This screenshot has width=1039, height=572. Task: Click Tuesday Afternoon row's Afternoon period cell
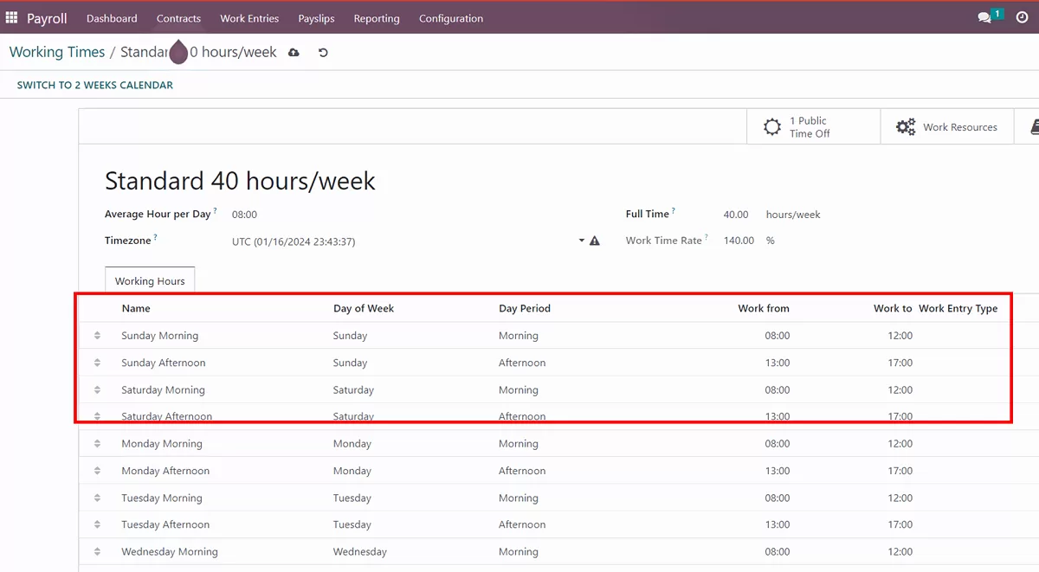point(522,524)
